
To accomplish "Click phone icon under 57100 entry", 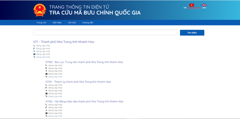I will pyautogui.click(x=46, y=65).
